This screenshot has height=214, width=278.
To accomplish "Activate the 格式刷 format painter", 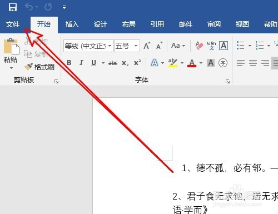I will [39, 67].
